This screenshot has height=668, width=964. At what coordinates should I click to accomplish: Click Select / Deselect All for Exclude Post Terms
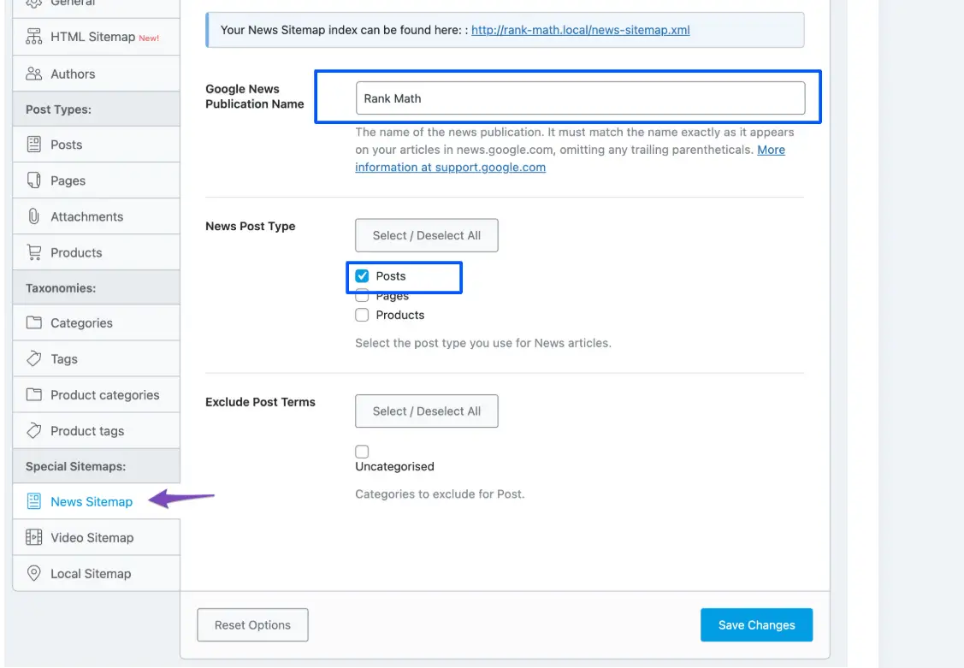[427, 411]
